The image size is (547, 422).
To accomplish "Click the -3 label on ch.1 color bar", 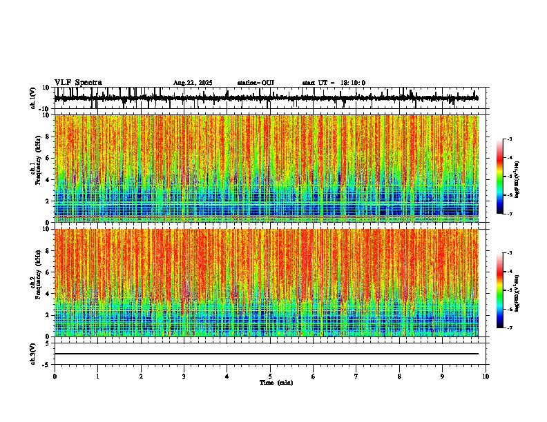I will pos(509,139).
